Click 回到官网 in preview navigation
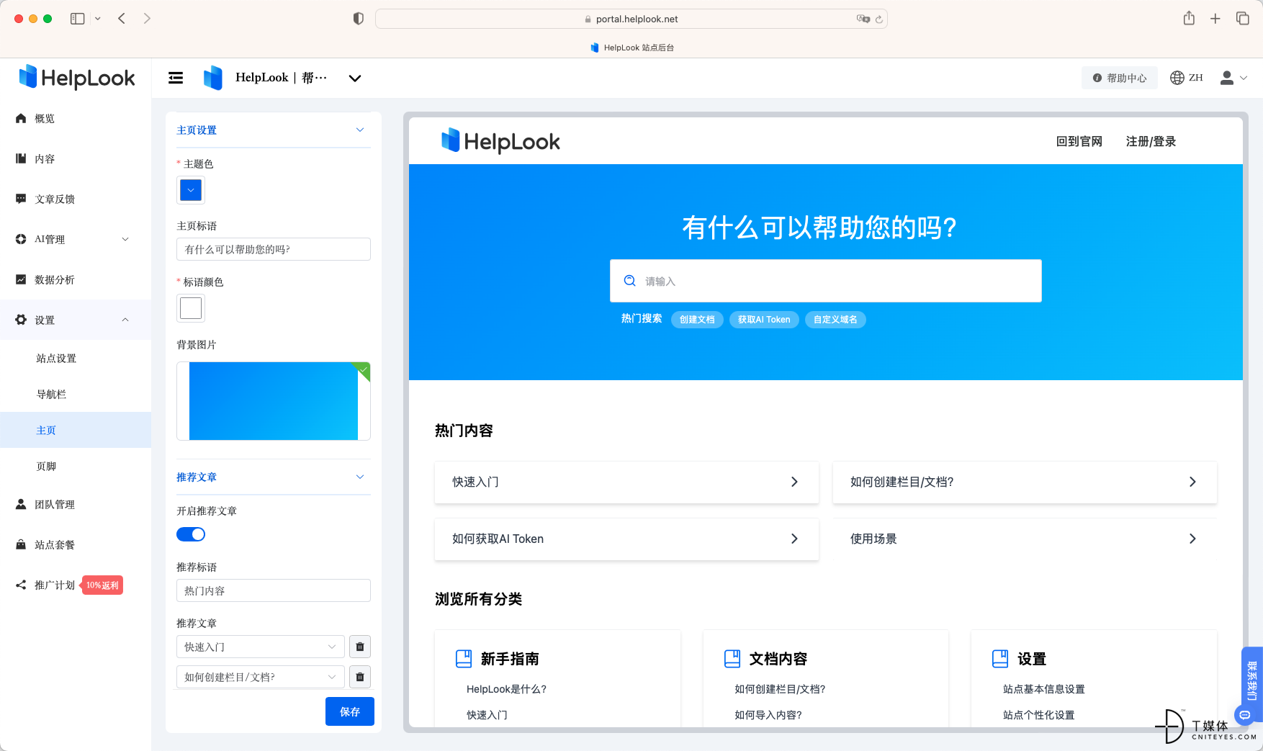Screen dimensions: 1263x751 [1079, 141]
